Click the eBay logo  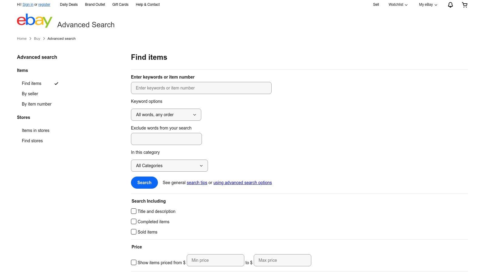click(x=34, y=21)
